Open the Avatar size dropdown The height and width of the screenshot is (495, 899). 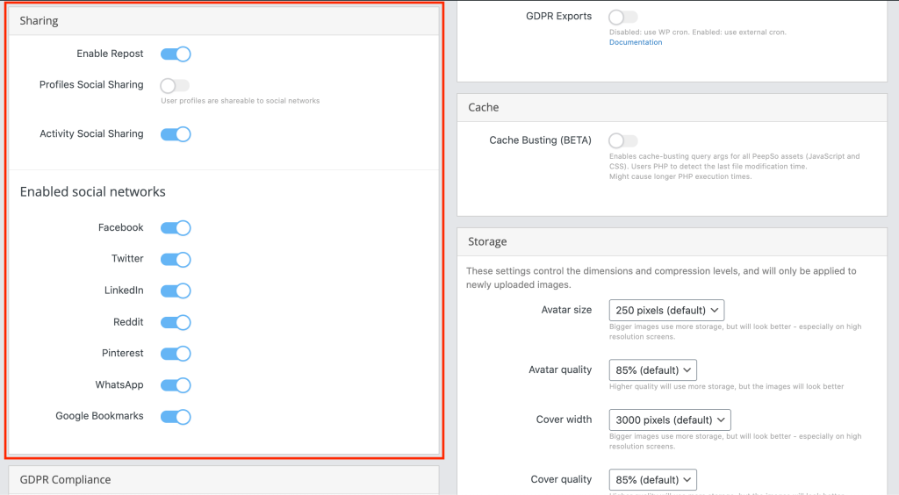667,310
